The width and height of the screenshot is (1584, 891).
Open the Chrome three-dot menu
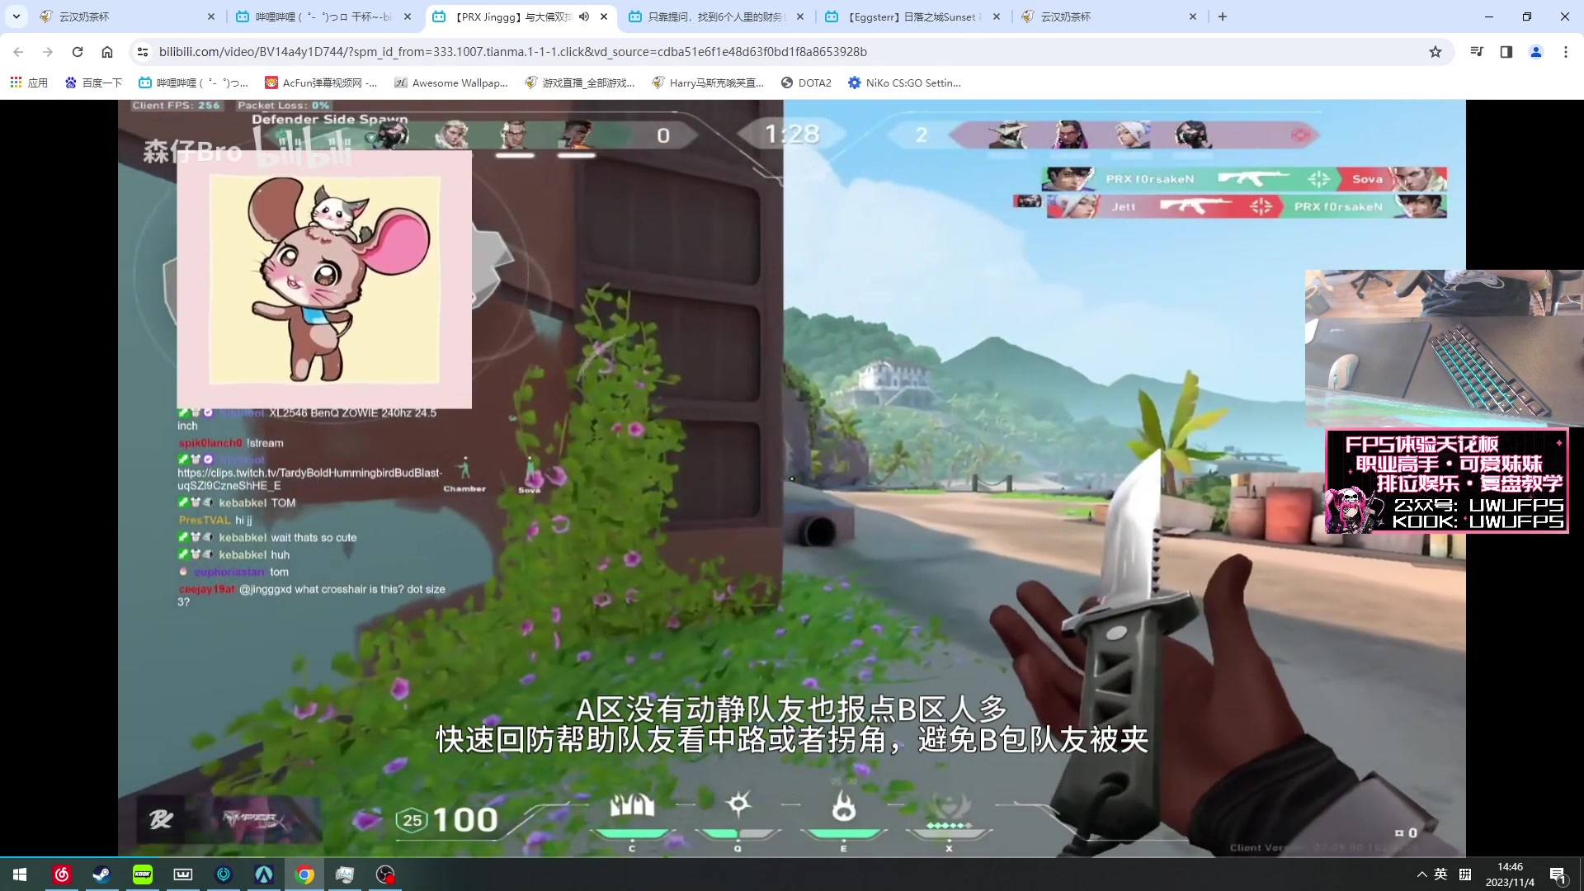tap(1566, 52)
